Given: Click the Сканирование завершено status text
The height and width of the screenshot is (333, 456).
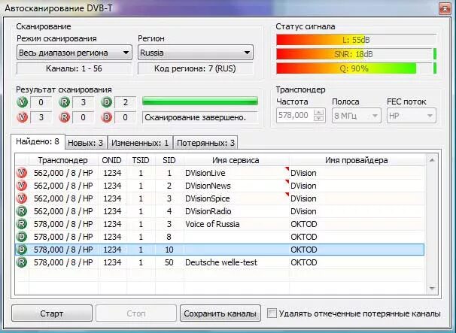Looking at the screenshot, I should 196,117.
